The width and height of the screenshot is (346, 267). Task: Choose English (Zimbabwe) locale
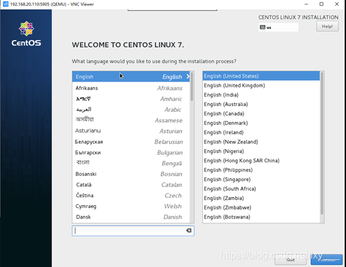(261, 208)
